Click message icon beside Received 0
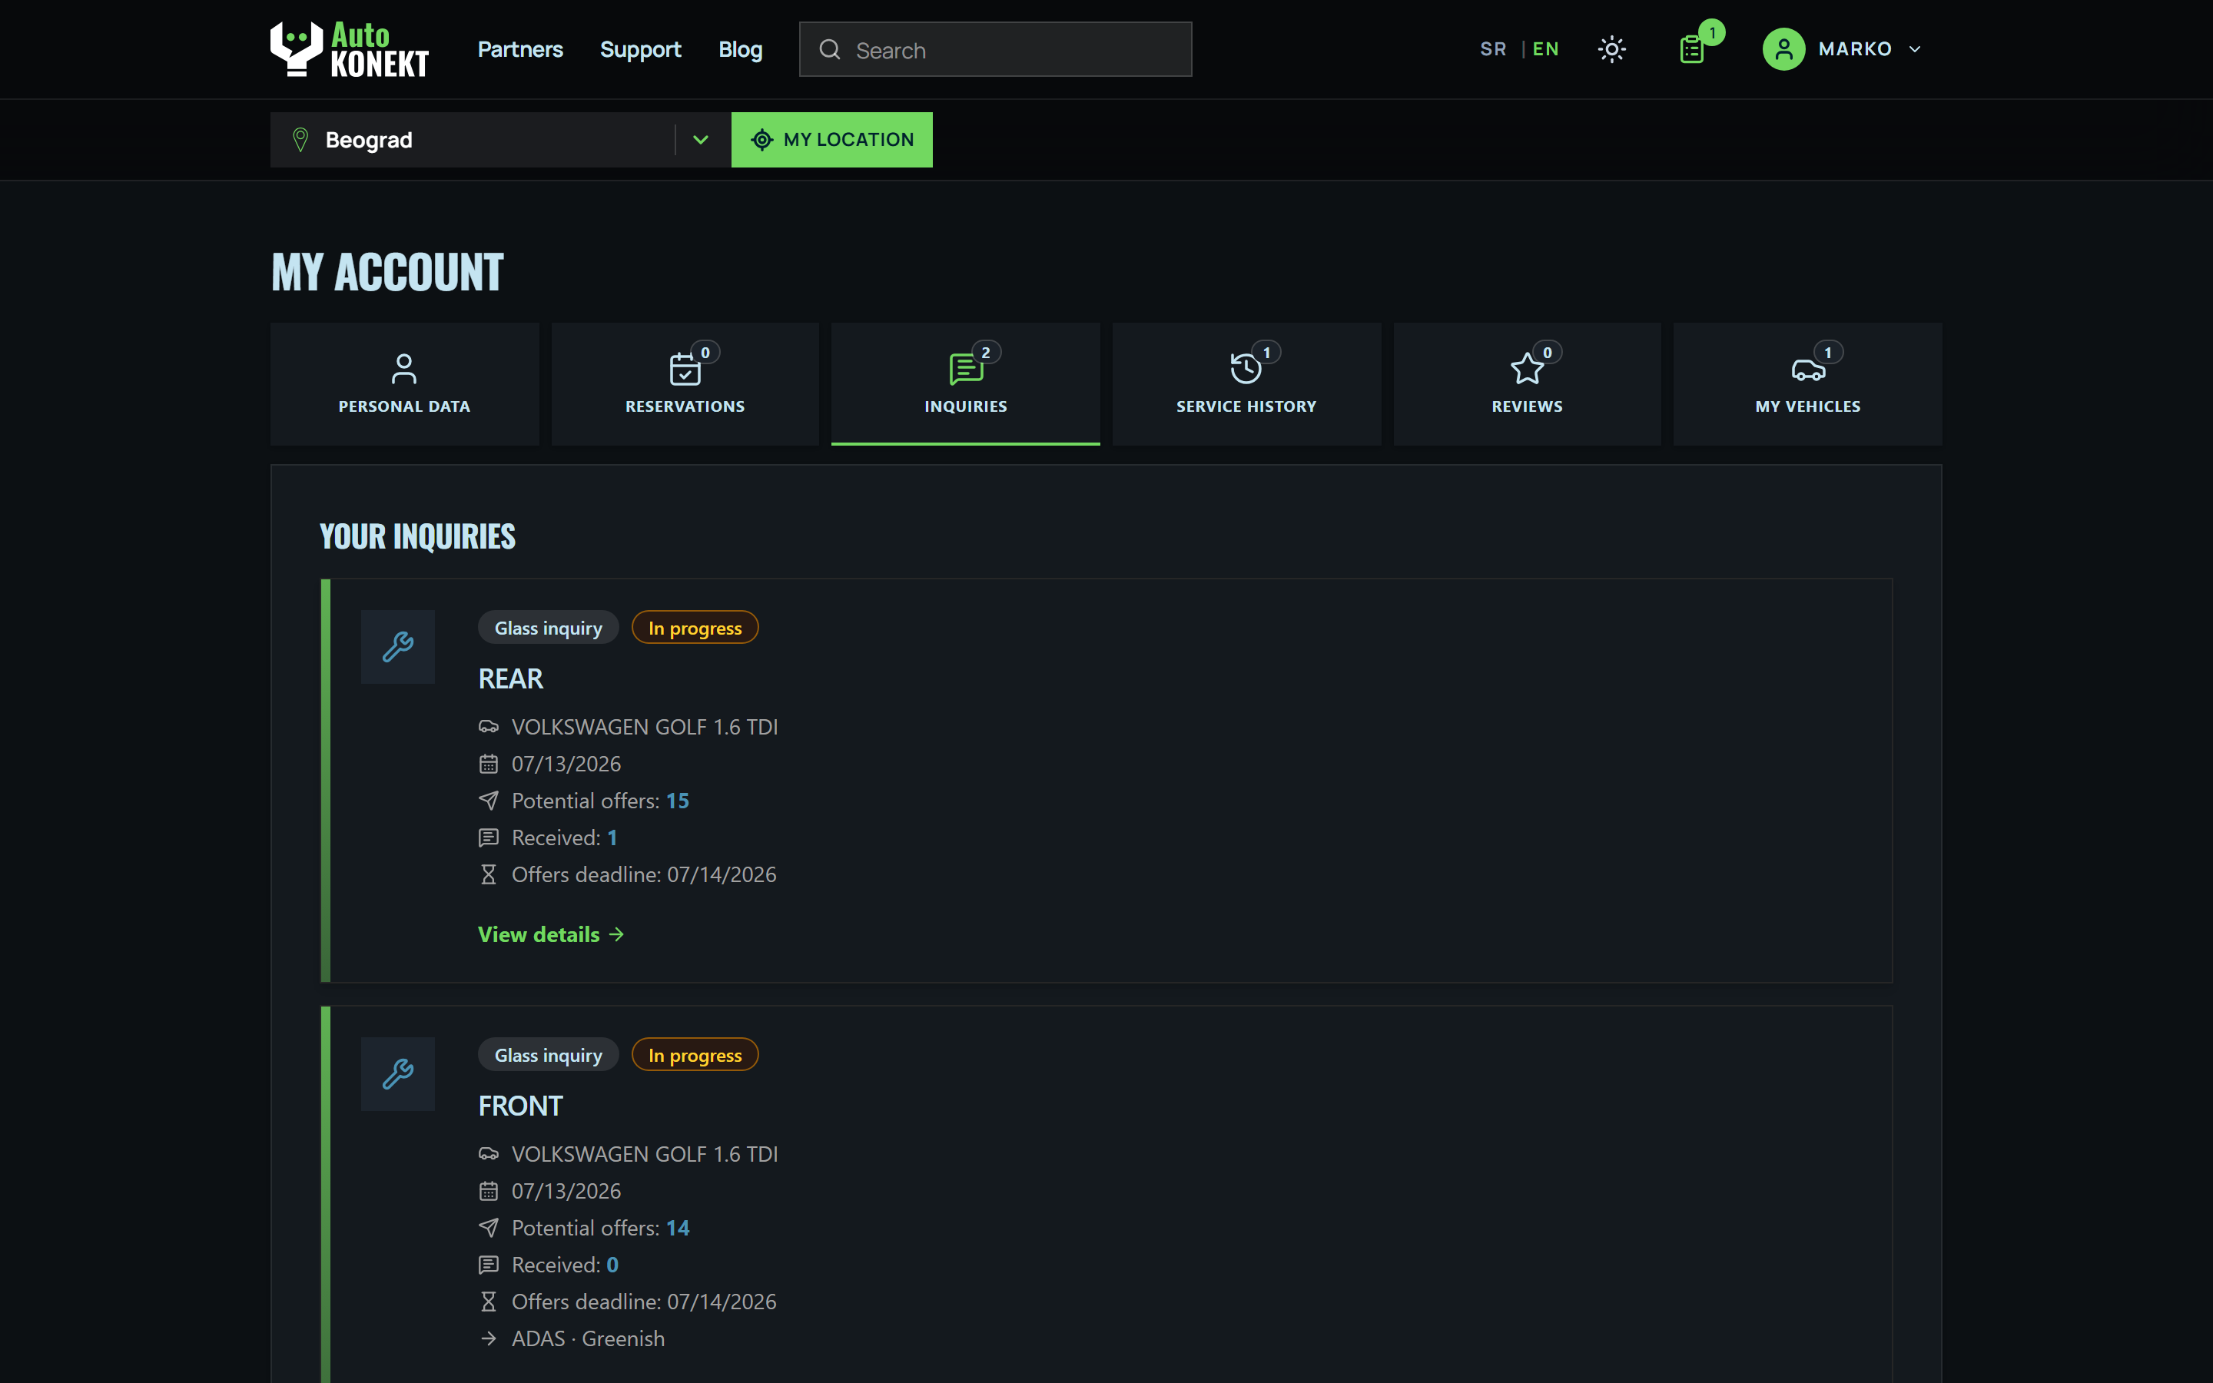 click(x=489, y=1264)
